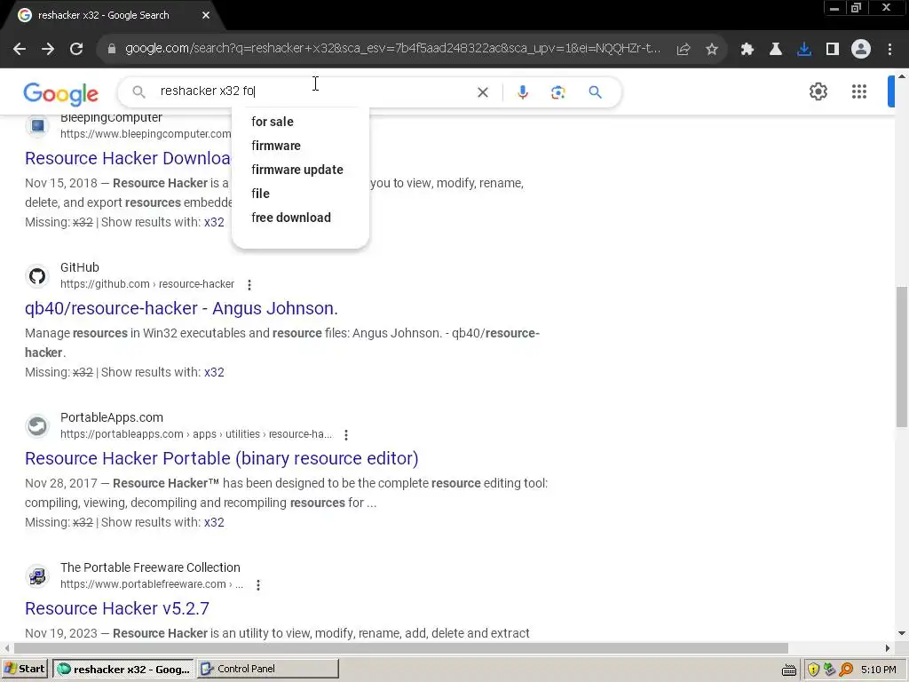
Task: Click the vertical scrollbar thumb
Action: 902,357
